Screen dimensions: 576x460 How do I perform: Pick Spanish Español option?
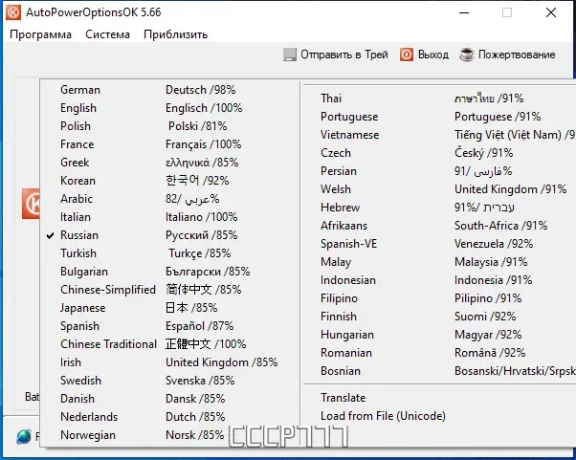(170, 326)
